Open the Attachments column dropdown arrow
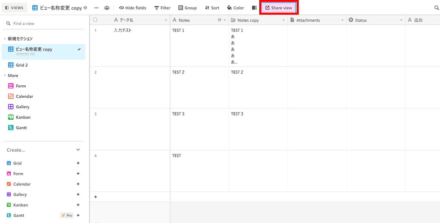This screenshot has height=223, width=440. point(342,20)
